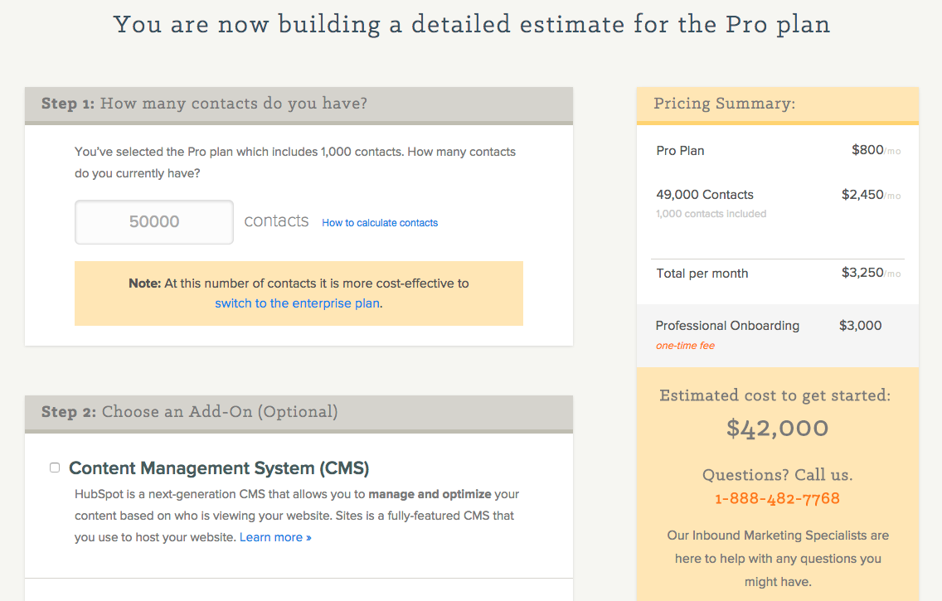Select the Content Management System (CMS) heading

click(x=219, y=468)
